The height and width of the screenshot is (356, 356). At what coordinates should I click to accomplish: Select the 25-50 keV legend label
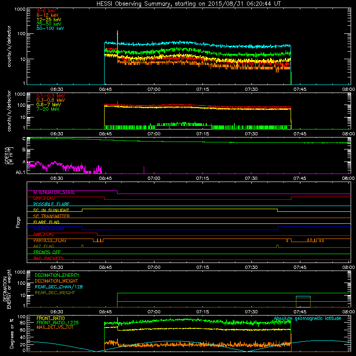tap(49, 24)
